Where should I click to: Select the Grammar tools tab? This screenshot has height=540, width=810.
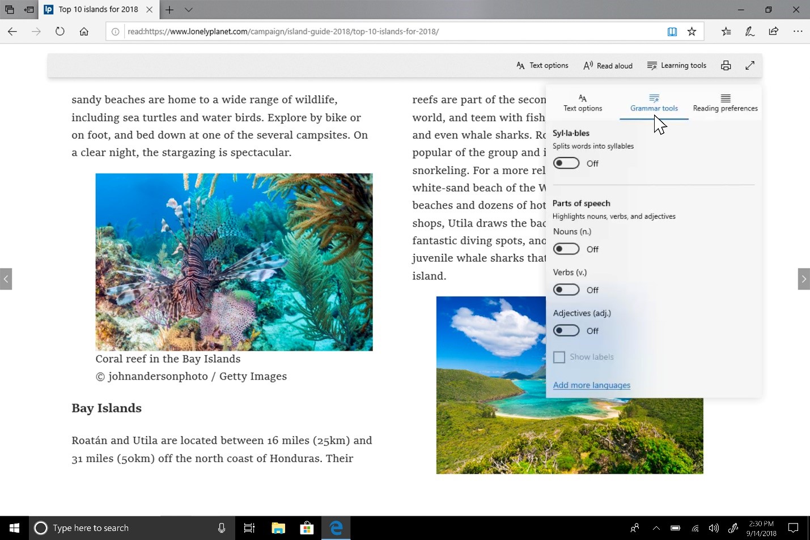point(654,103)
